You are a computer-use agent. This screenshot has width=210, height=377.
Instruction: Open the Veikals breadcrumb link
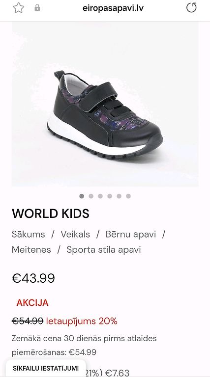coord(75,234)
